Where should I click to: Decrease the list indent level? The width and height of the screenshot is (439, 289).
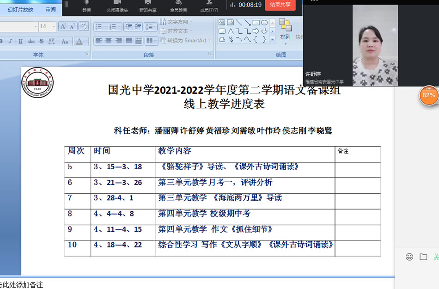(x=128, y=27)
